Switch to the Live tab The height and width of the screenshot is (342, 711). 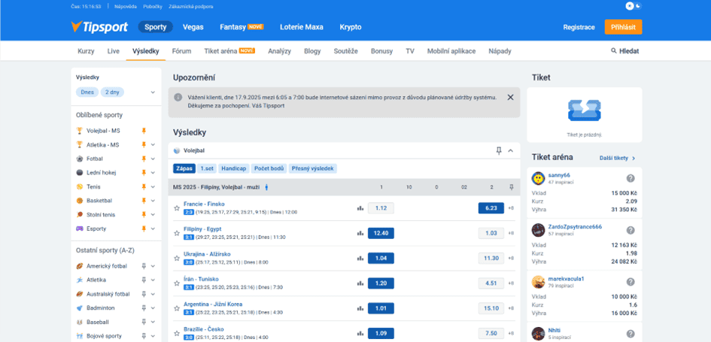tap(114, 51)
